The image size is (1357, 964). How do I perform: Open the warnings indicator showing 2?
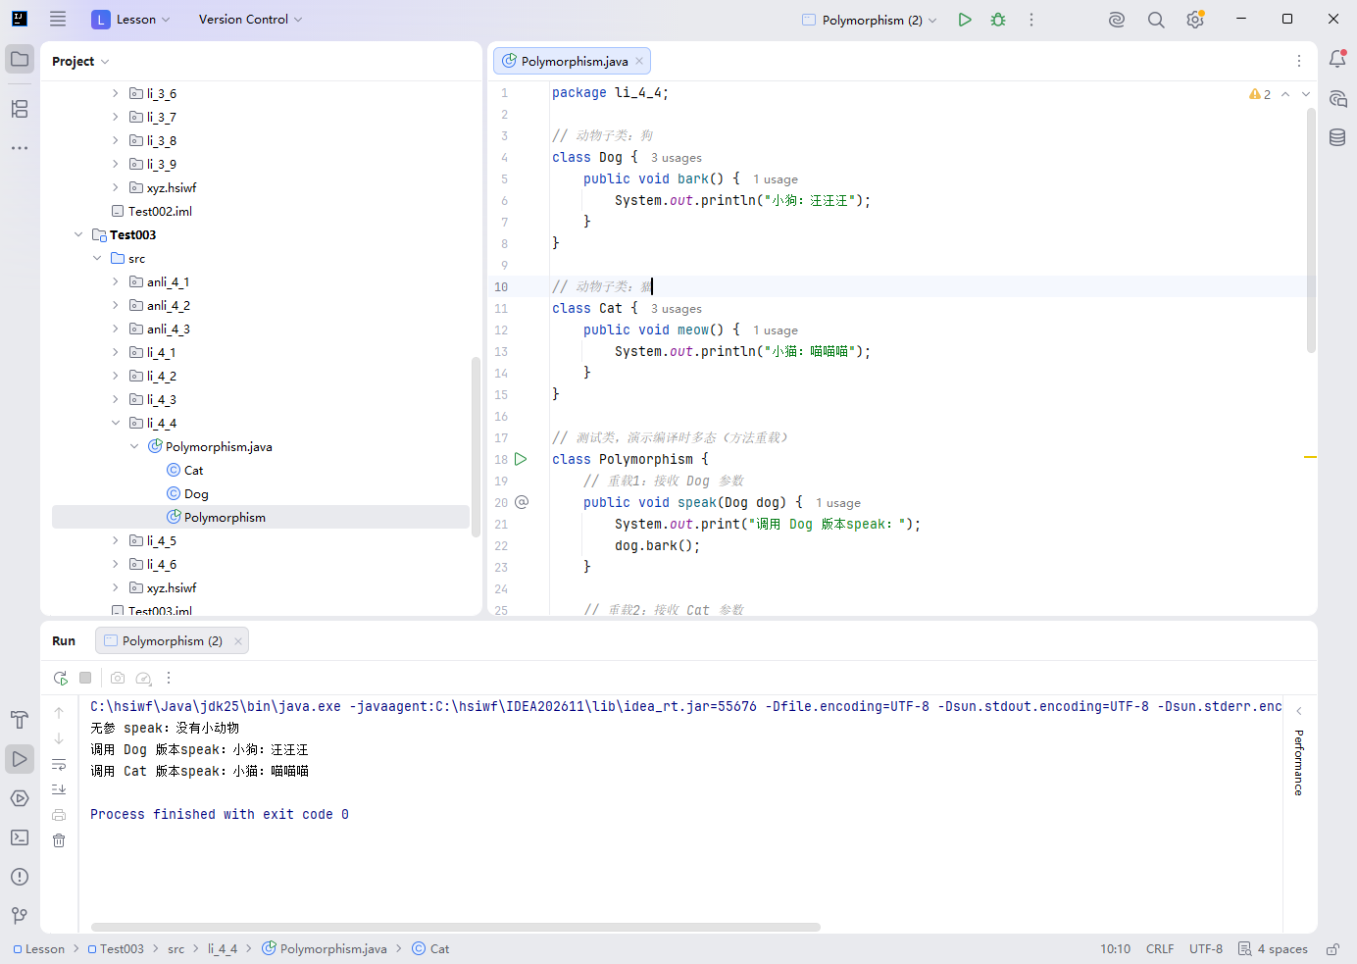(x=1260, y=94)
